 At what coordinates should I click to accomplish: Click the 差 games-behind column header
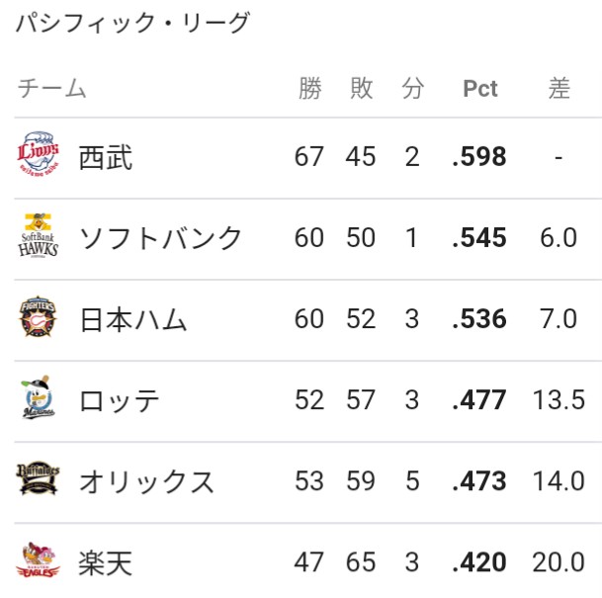point(559,88)
